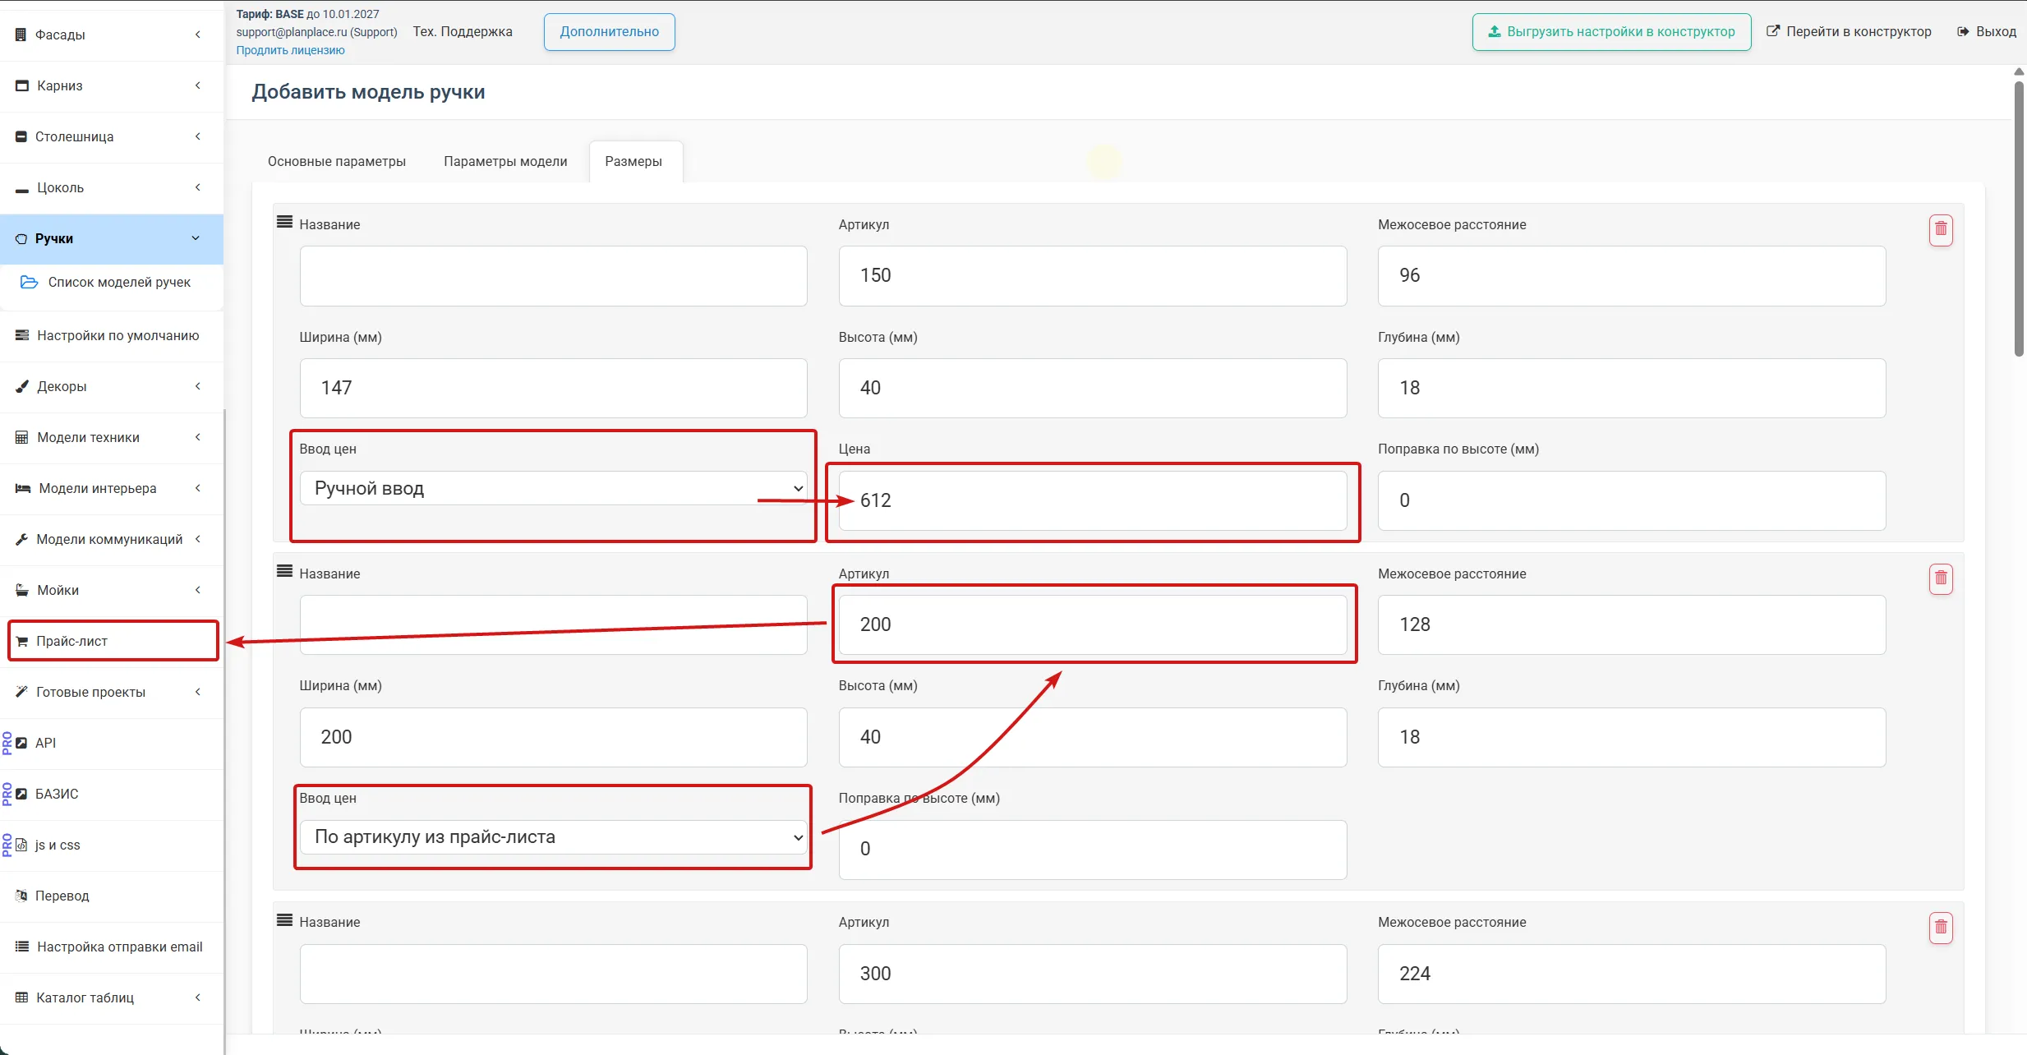Open the js и css section
2027x1055 pixels.
[x=113, y=845]
